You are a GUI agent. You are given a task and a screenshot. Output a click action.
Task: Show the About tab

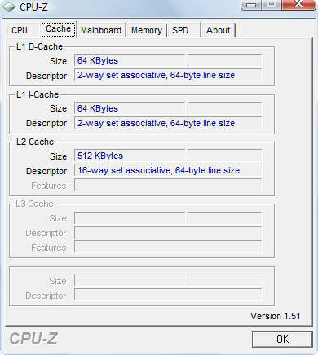(219, 30)
